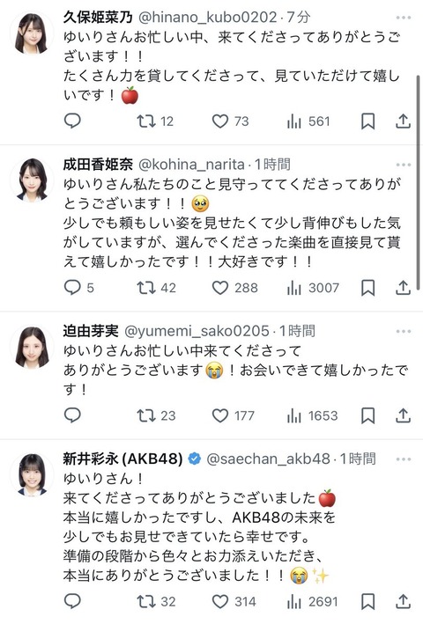
Task: Open @saechan_akb48 profile handle
Action: (269, 459)
